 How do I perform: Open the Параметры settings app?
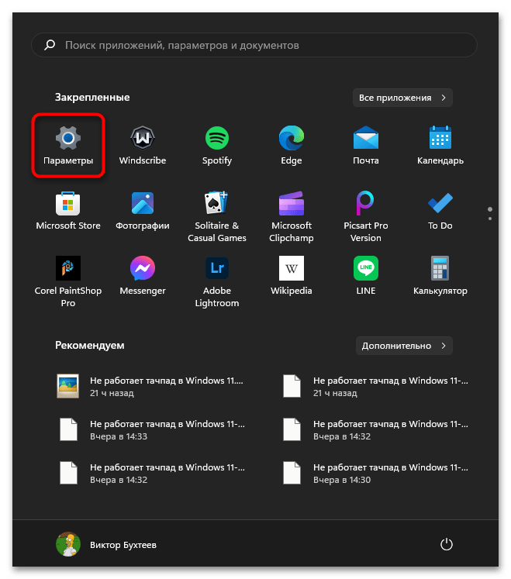click(68, 145)
